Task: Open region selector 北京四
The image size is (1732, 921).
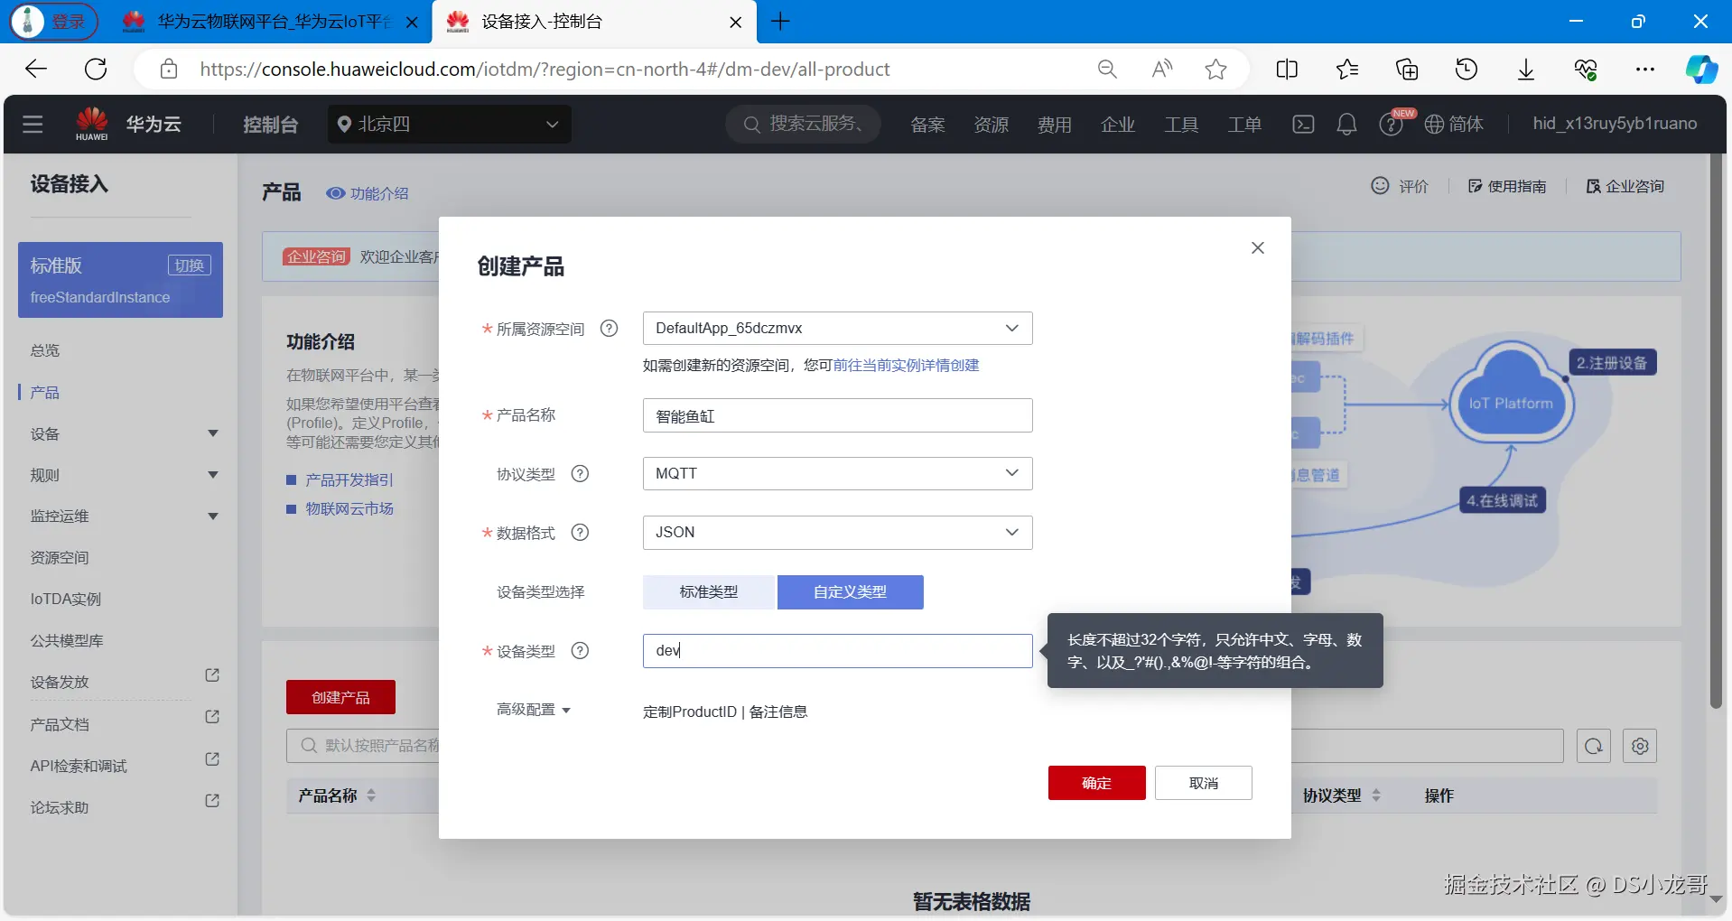Action: pos(449,124)
